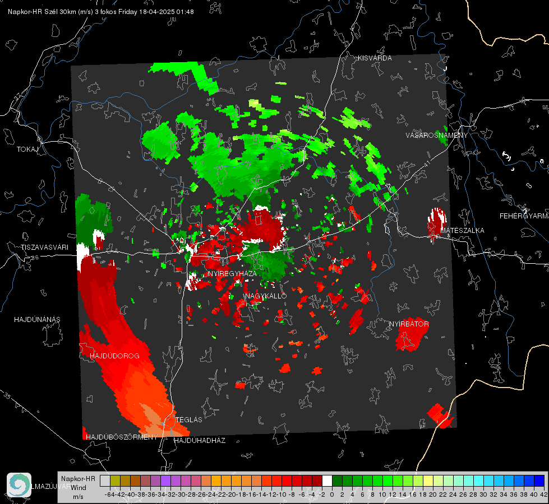Click road number 37 marker
This screenshot has width=549, height=504.
tap(17, 96)
